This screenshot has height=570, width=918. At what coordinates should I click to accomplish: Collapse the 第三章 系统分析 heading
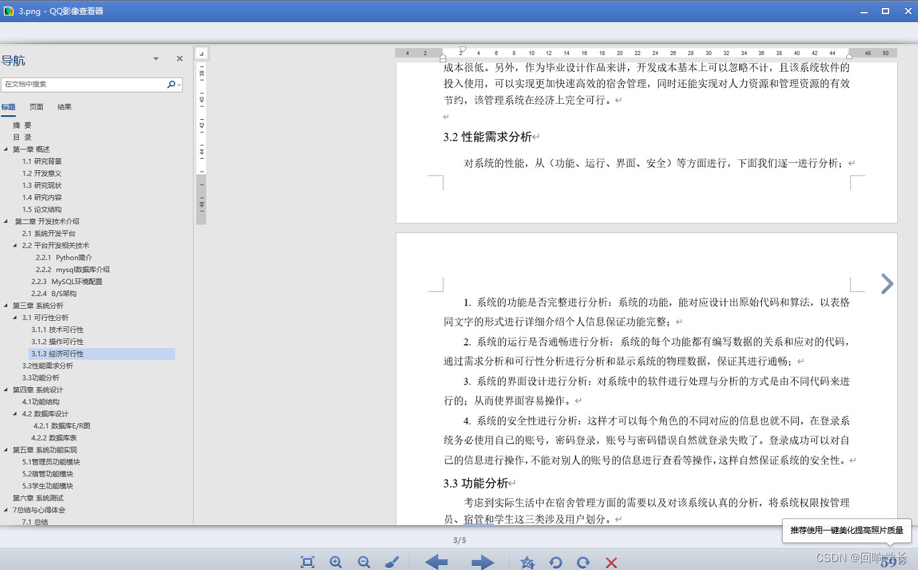pos(7,306)
